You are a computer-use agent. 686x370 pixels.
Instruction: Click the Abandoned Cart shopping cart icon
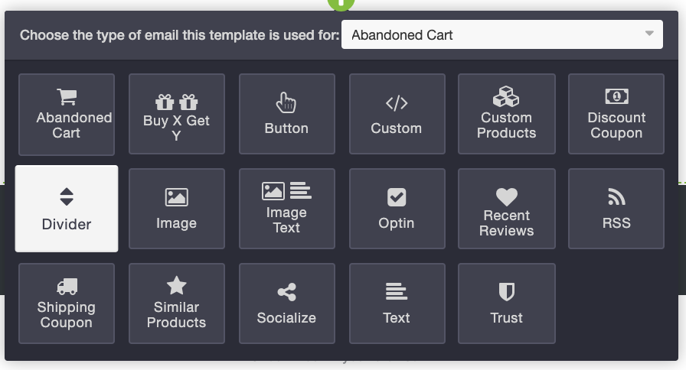pos(67,97)
